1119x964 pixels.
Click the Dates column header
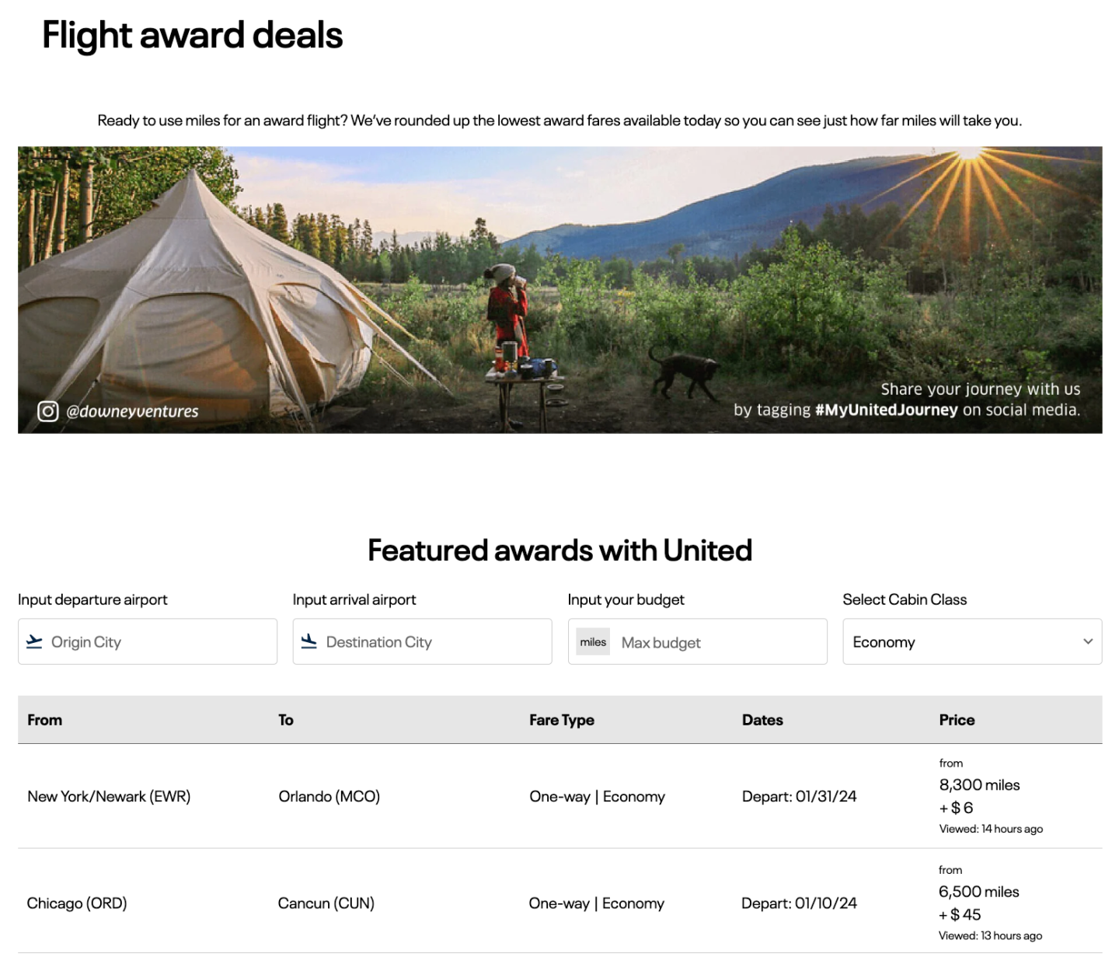click(x=762, y=720)
